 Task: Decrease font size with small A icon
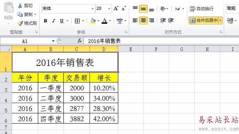(124, 8)
